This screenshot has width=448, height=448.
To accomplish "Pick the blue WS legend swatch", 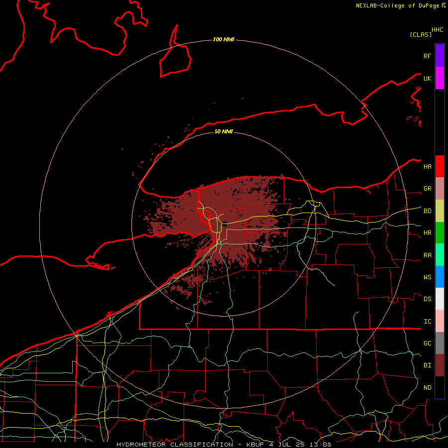I will (440, 277).
